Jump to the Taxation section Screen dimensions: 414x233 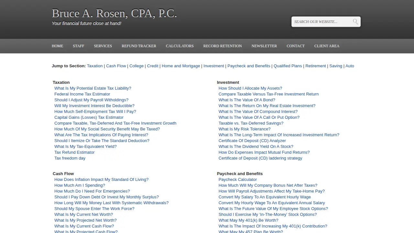(x=95, y=66)
